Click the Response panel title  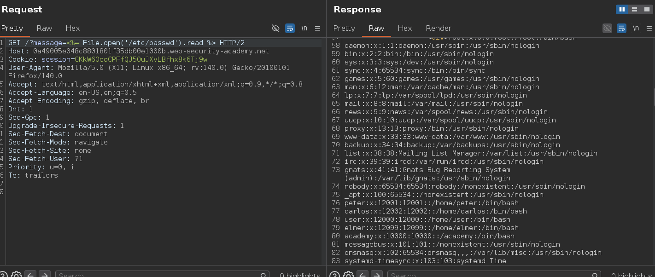click(x=357, y=9)
